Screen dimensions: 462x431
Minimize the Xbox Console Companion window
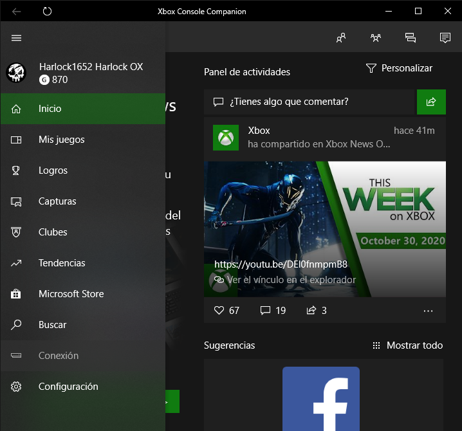(389, 11)
